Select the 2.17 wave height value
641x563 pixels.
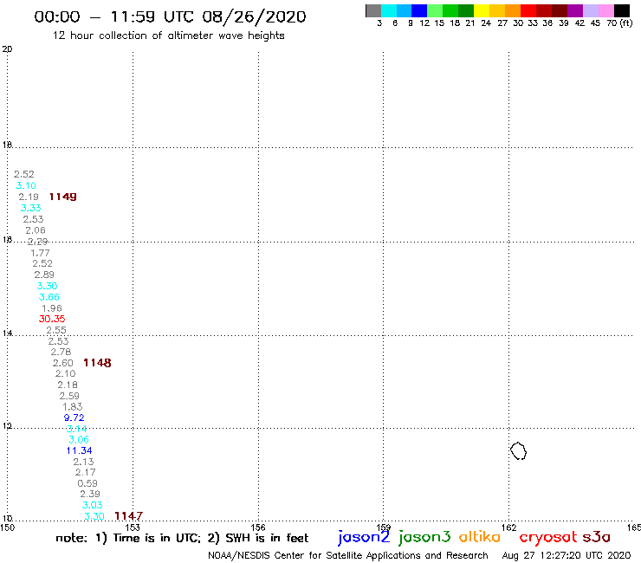86,472
